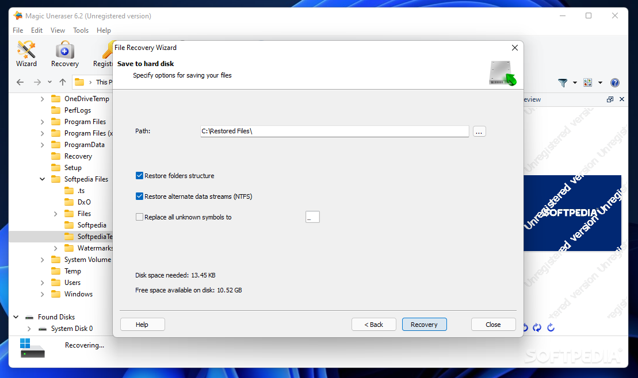The height and width of the screenshot is (378, 638).
Task: Start recovery with the Recovery button
Action: (425, 325)
